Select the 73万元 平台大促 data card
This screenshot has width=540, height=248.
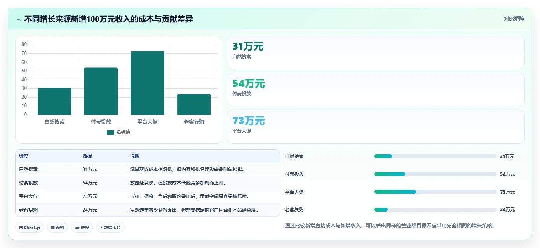[x=376, y=127]
